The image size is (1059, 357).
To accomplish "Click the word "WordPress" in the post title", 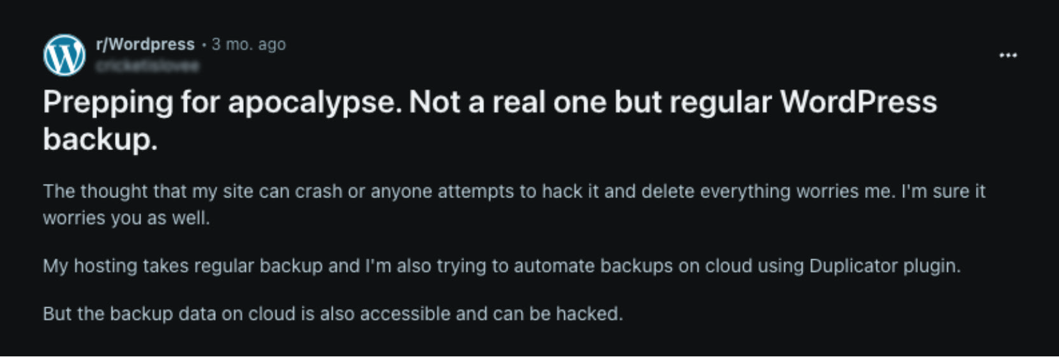I will 858,102.
